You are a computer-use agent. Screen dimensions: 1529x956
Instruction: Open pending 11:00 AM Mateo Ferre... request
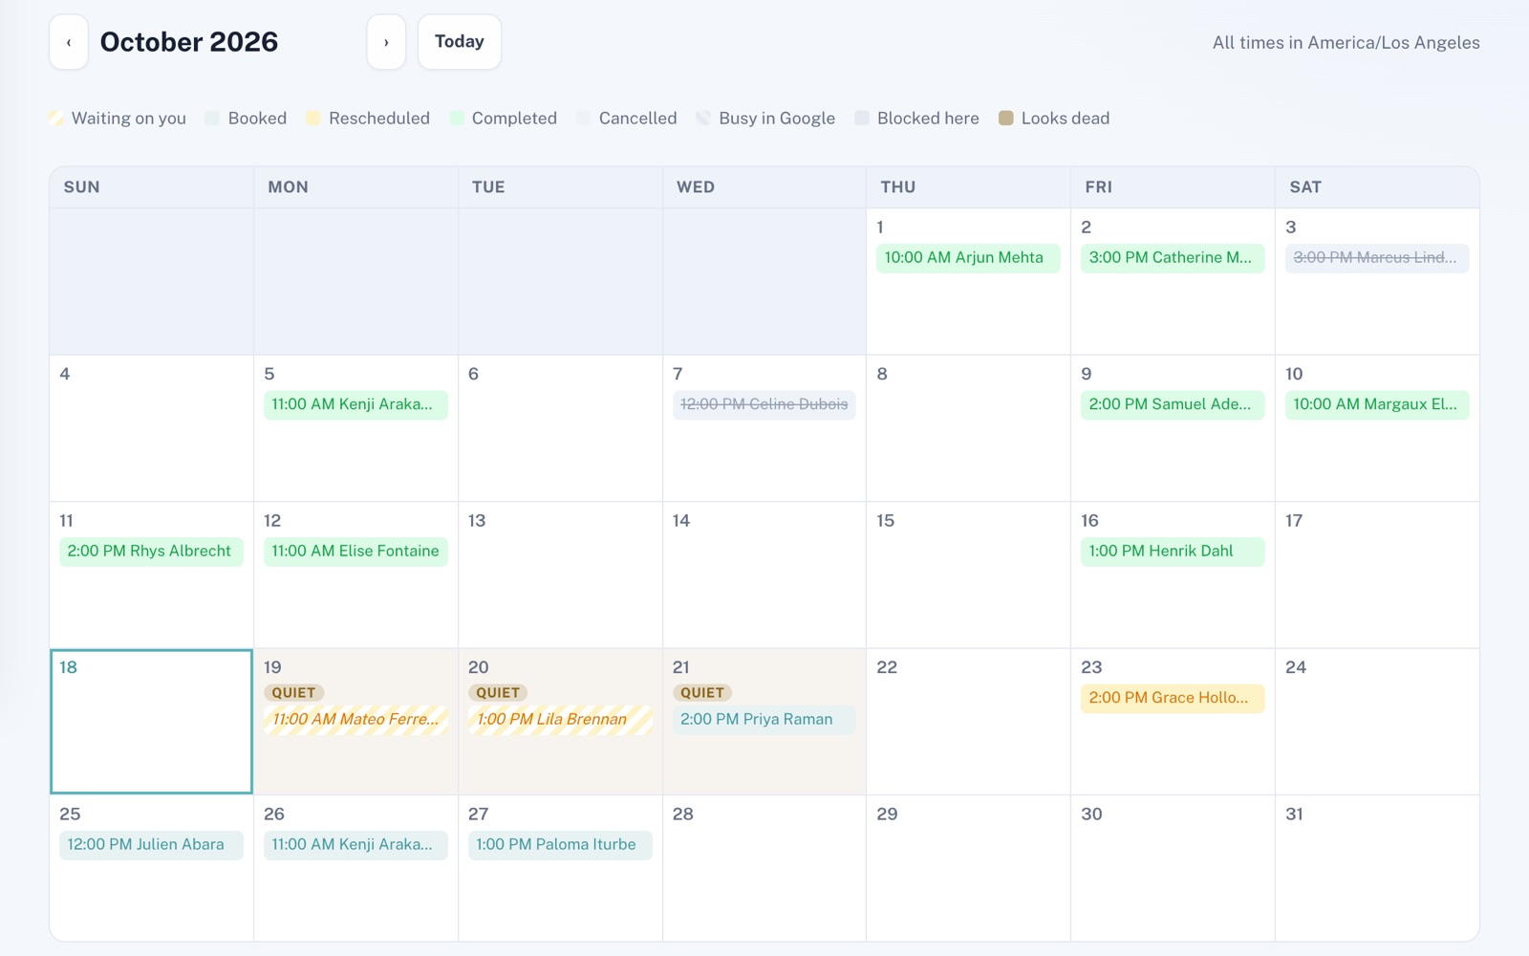pos(355,720)
